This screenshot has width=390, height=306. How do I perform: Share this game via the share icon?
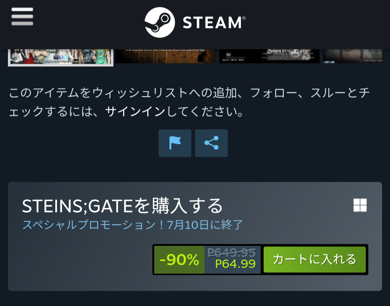(211, 143)
